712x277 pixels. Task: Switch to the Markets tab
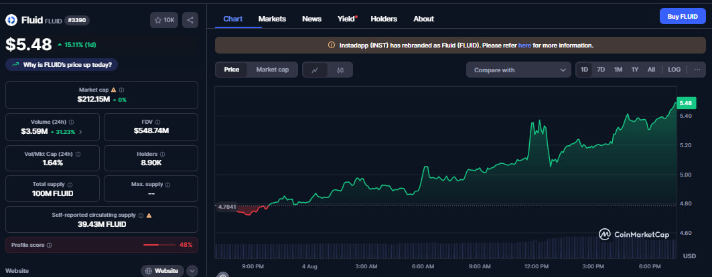(x=272, y=19)
